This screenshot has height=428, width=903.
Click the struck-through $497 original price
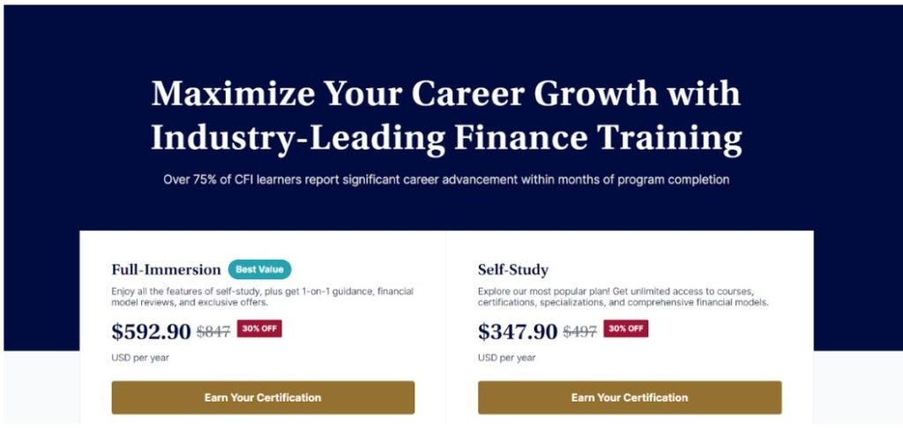tap(579, 331)
